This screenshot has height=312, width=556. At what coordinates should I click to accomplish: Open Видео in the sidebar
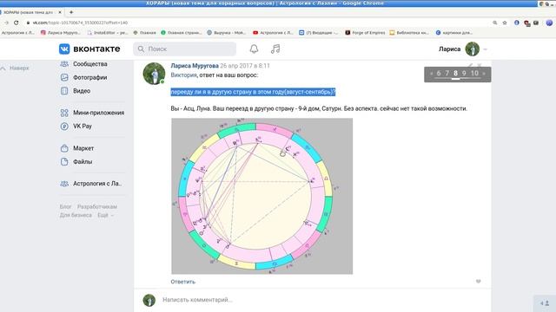pyautogui.click(x=82, y=91)
